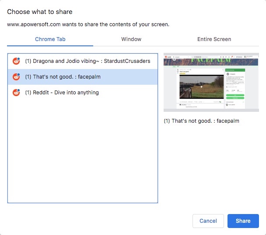The image size is (266, 235).
Task: Click Reddit icon beside That's not good tab
Action: coord(16,77)
